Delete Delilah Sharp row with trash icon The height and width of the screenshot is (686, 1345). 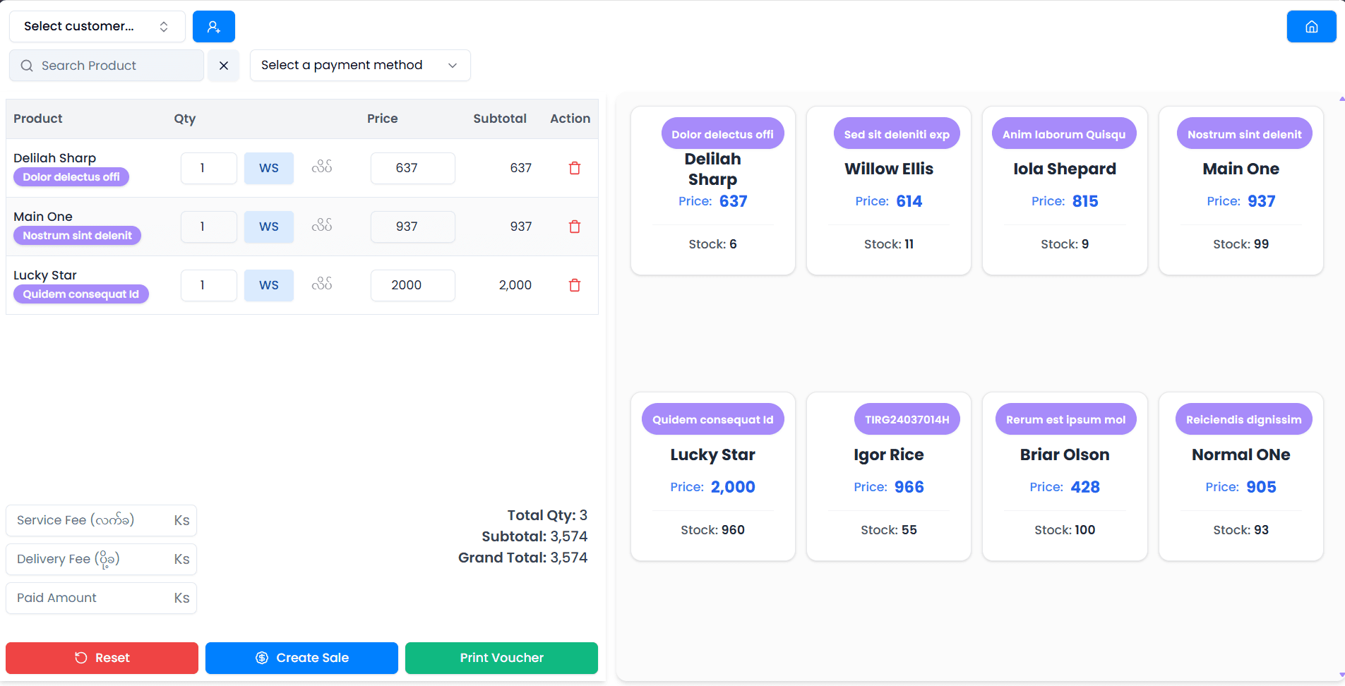[575, 168]
